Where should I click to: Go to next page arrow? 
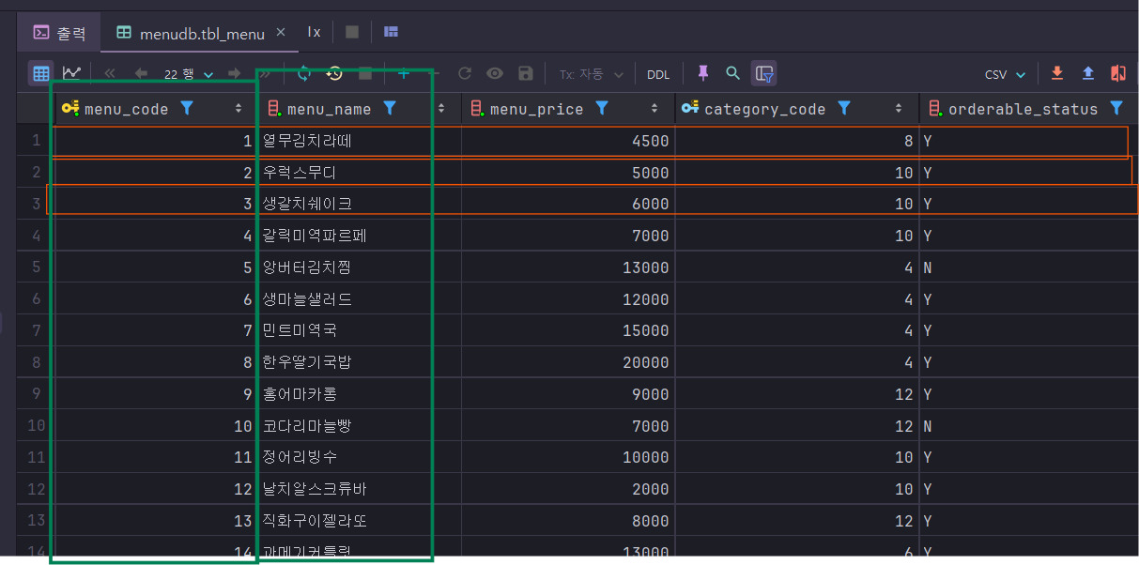(x=235, y=73)
